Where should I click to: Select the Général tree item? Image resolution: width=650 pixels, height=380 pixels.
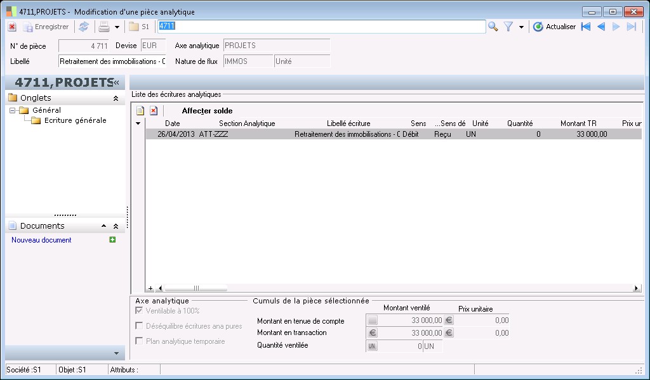point(46,110)
